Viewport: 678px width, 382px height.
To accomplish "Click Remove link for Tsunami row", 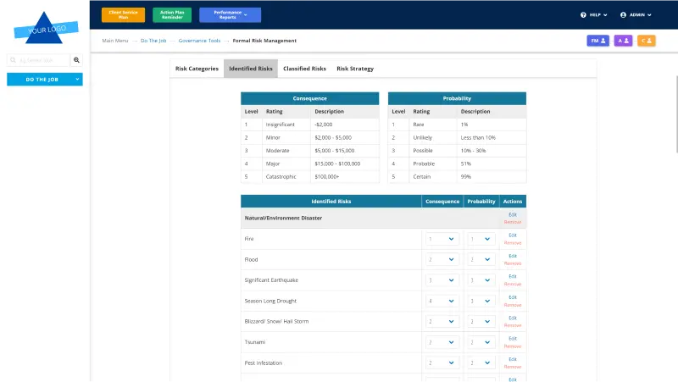I will 512,346.
